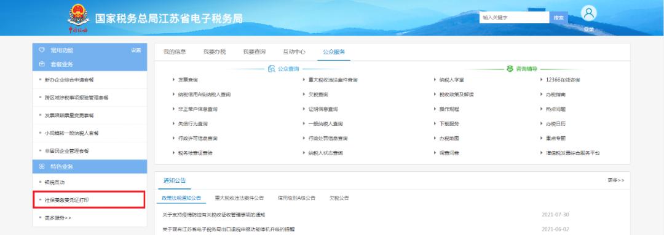The height and width of the screenshot is (235, 664).
Task: Click date 2021-07-30 in notice list
Action: 556,215
